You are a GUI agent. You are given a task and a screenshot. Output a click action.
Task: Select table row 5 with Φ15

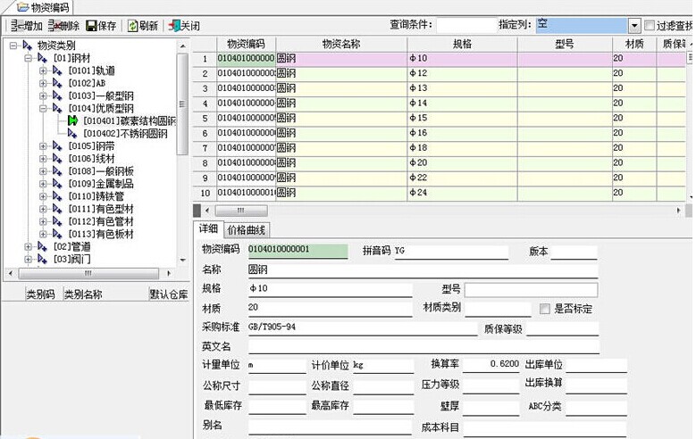pos(440,118)
